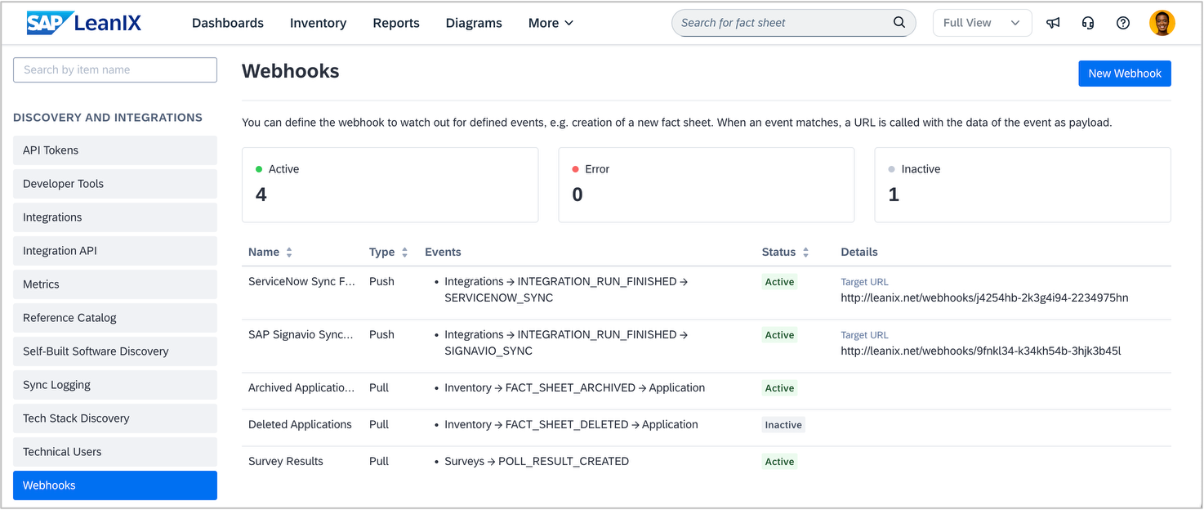Open the Full View dropdown
This screenshot has width=1204, height=510.
(982, 23)
